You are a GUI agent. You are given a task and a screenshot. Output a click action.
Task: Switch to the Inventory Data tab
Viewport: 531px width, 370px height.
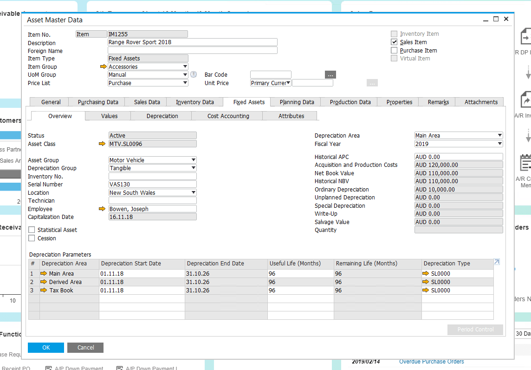pyautogui.click(x=195, y=102)
